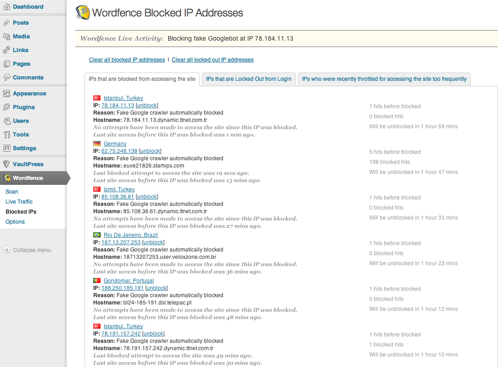Click the Plugins plug icon
Image resolution: width=499 pixels, height=367 pixels.
6,107
